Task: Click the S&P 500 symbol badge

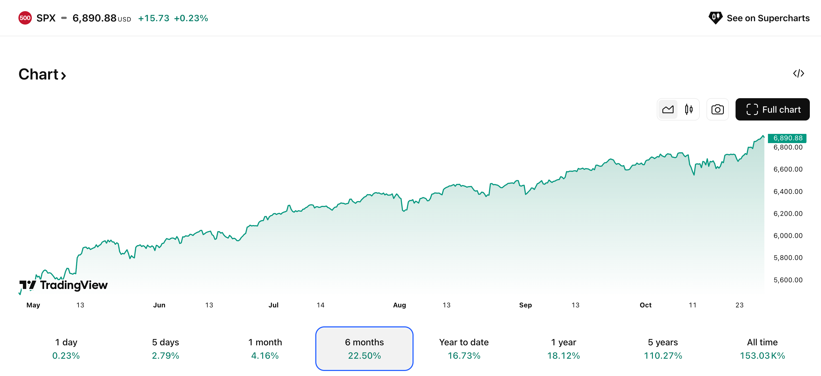Action: (25, 18)
